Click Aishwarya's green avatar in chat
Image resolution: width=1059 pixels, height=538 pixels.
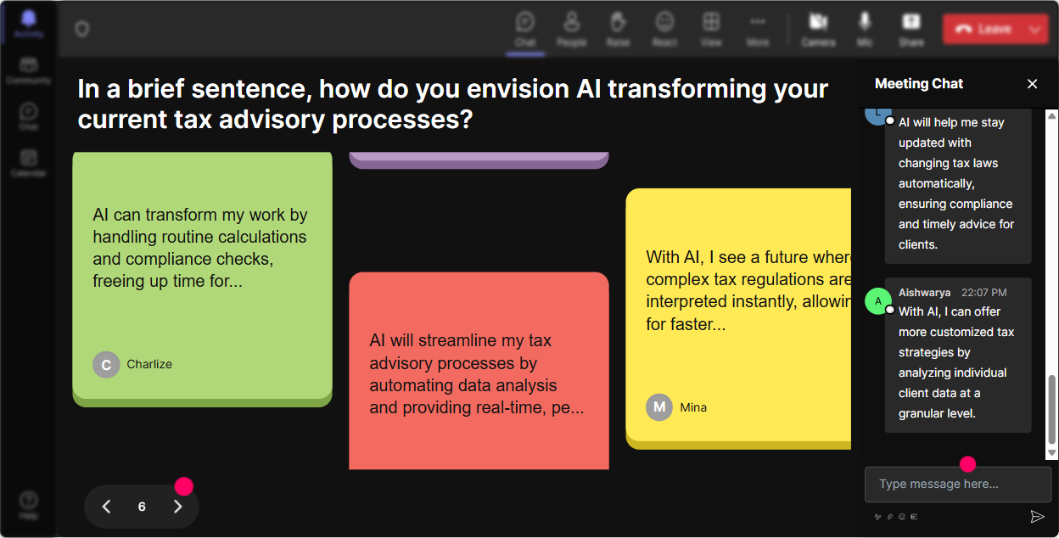(x=878, y=301)
